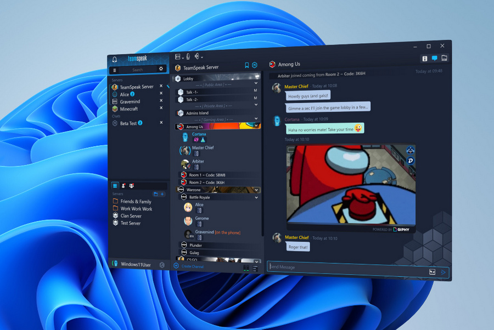Click the Send Message input field
494x330 pixels.
coord(346,268)
